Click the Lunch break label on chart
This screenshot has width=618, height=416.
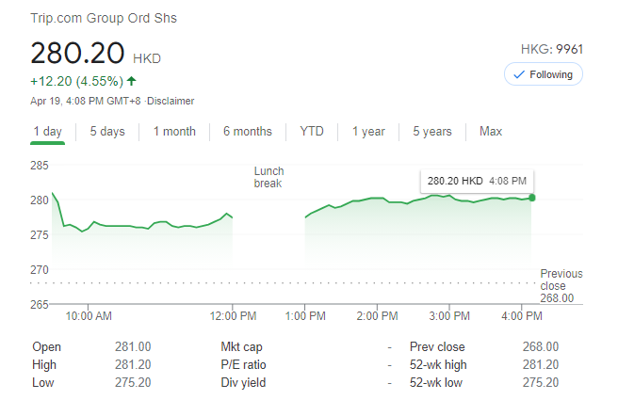click(x=268, y=177)
